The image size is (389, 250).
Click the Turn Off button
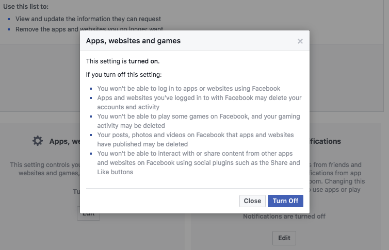285,201
